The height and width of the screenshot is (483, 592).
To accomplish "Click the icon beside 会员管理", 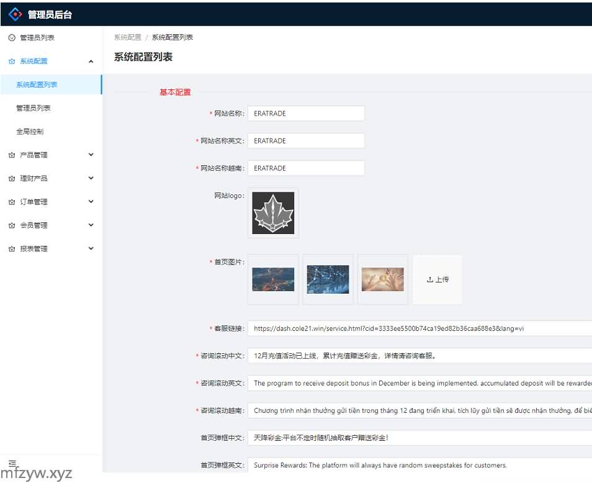I will coord(12,226).
